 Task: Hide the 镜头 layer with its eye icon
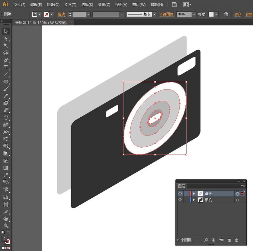click(180, 194)
